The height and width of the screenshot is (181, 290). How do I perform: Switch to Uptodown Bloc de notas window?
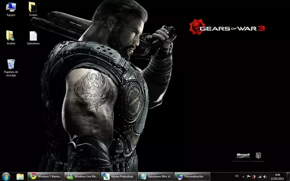pos(156,176)
